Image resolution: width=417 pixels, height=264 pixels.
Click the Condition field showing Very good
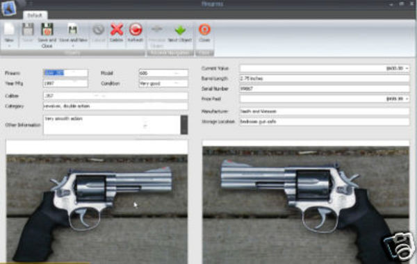[x=163, y=83]
